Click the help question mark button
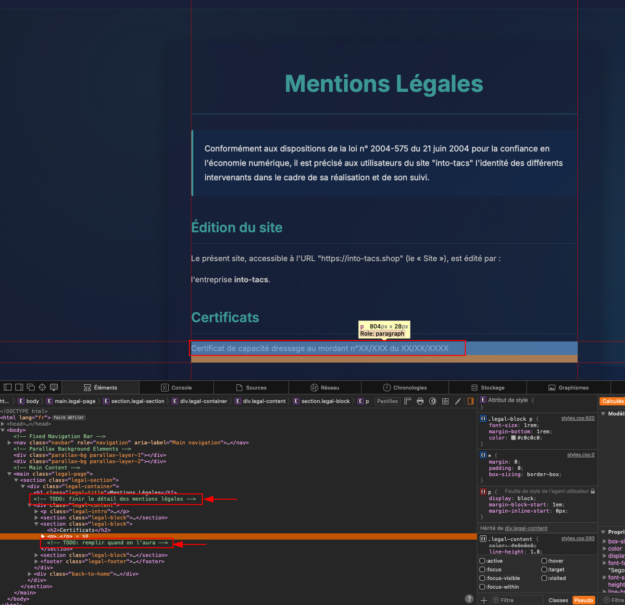 coord(469,599)
